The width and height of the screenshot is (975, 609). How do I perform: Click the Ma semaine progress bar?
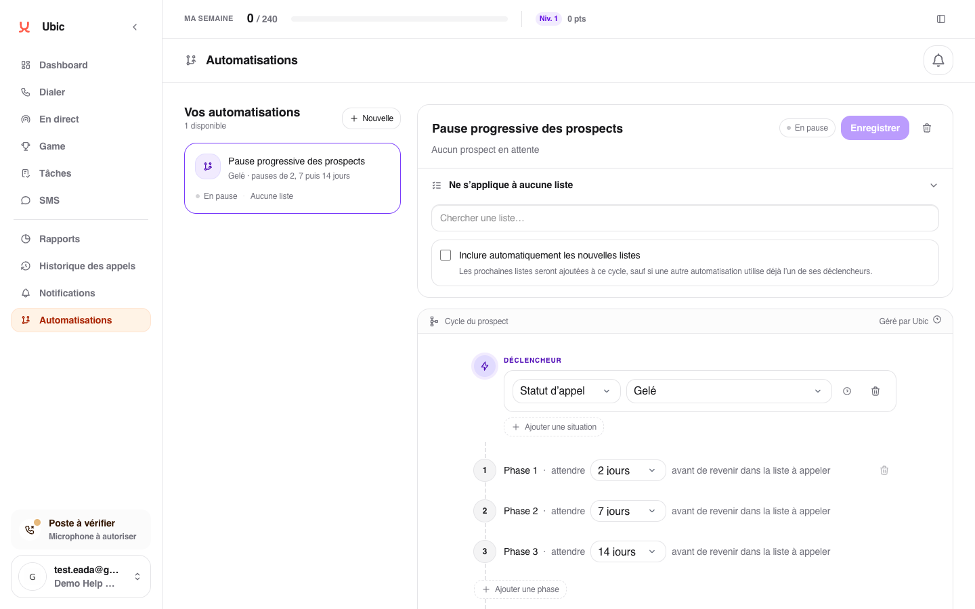(399, 19)
